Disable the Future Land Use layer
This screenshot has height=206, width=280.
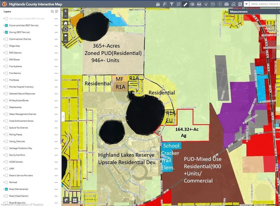(6, 25)
